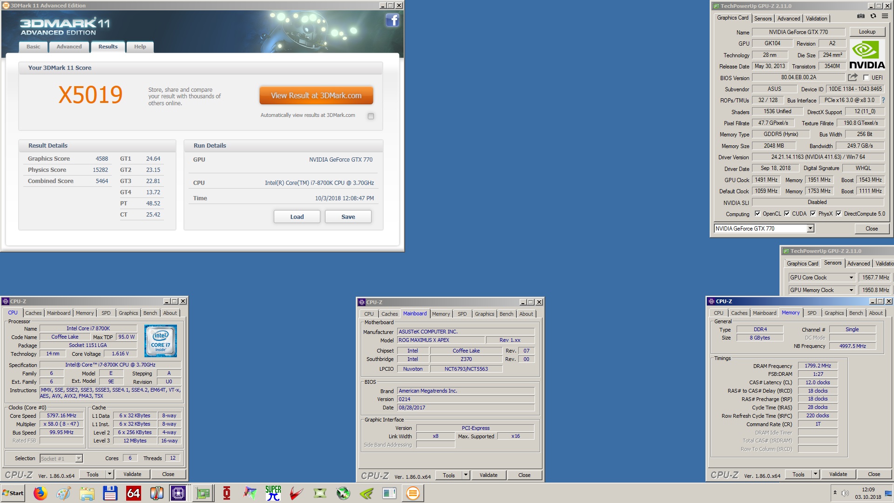Click the Close button in the top GPU-Z window
This screenshot has width=894, height=503.
click(872, 229)
